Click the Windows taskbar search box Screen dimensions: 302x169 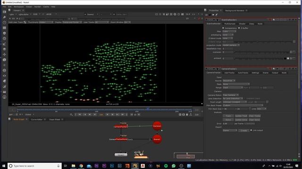(x=34, y=166)
